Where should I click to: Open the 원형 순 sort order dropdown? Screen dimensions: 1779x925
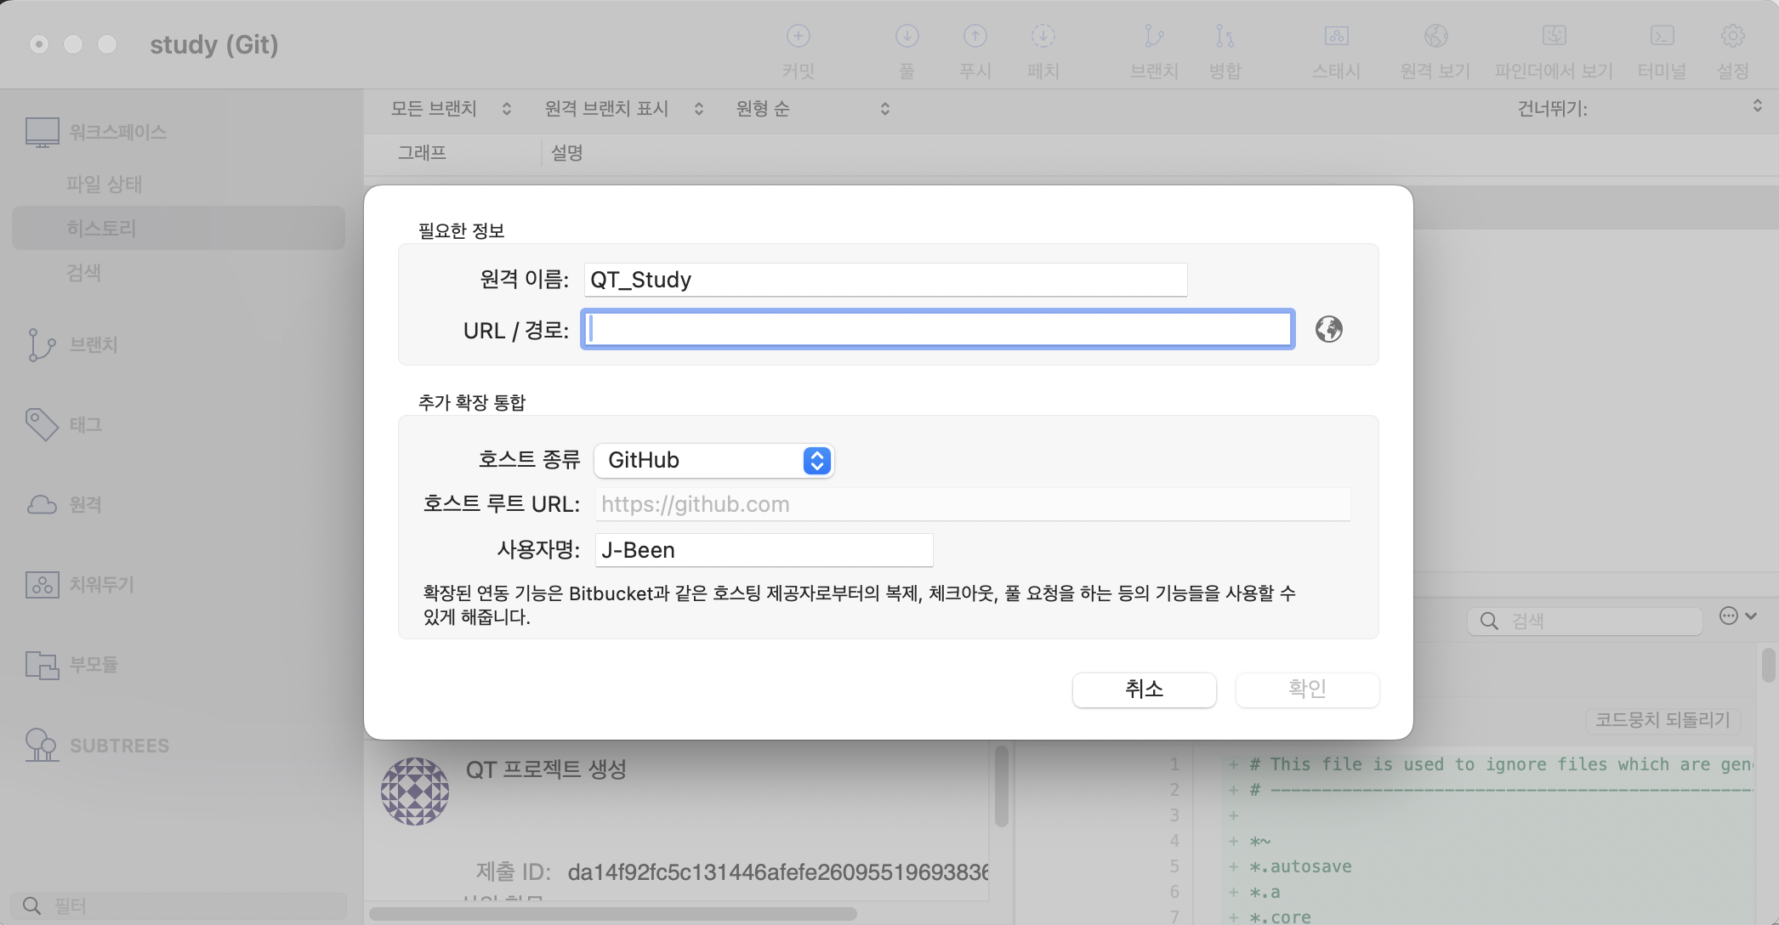pyautogui.click(x=812, y=109)
